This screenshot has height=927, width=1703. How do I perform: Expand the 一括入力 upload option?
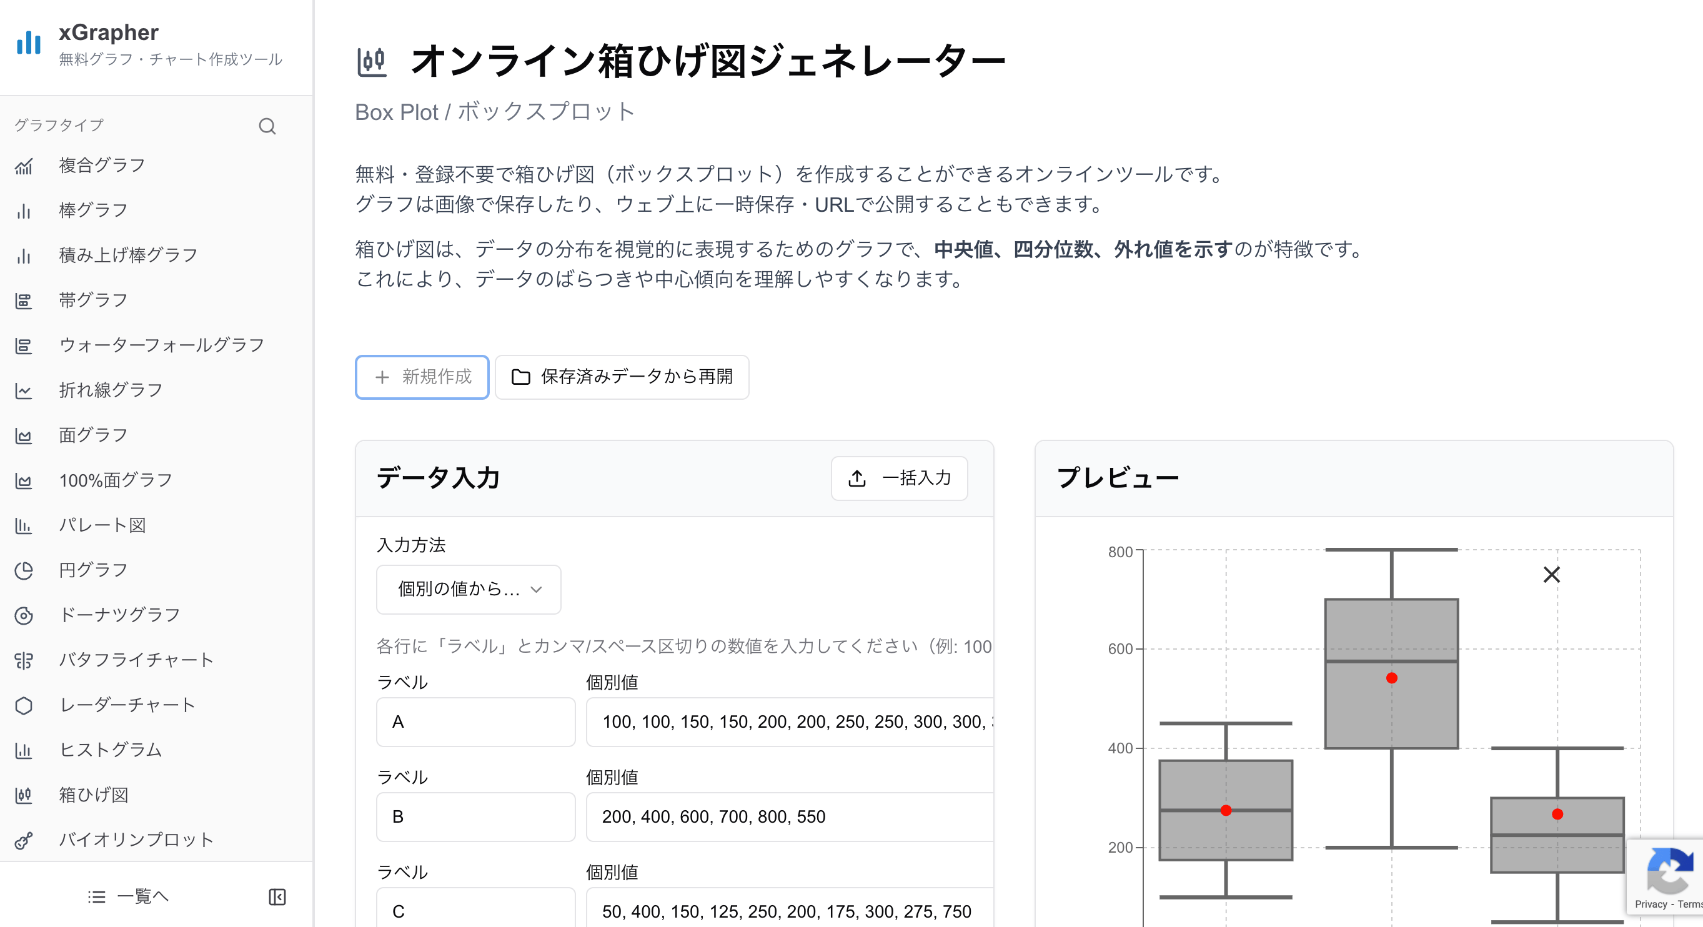tap(899, 478)
